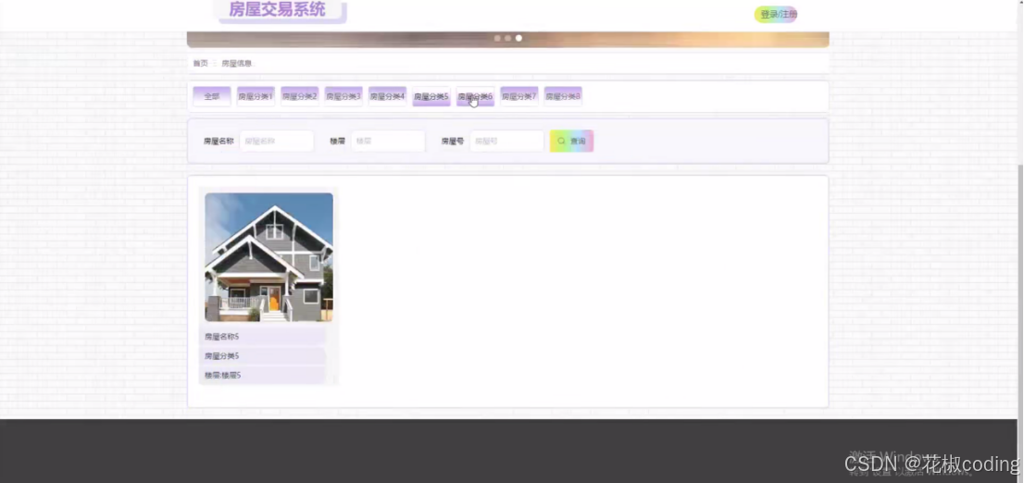The height and width of the screenshot is (483, 1024).
Task: Select the 房屋分类1 tab
Action: pos(256,96)
